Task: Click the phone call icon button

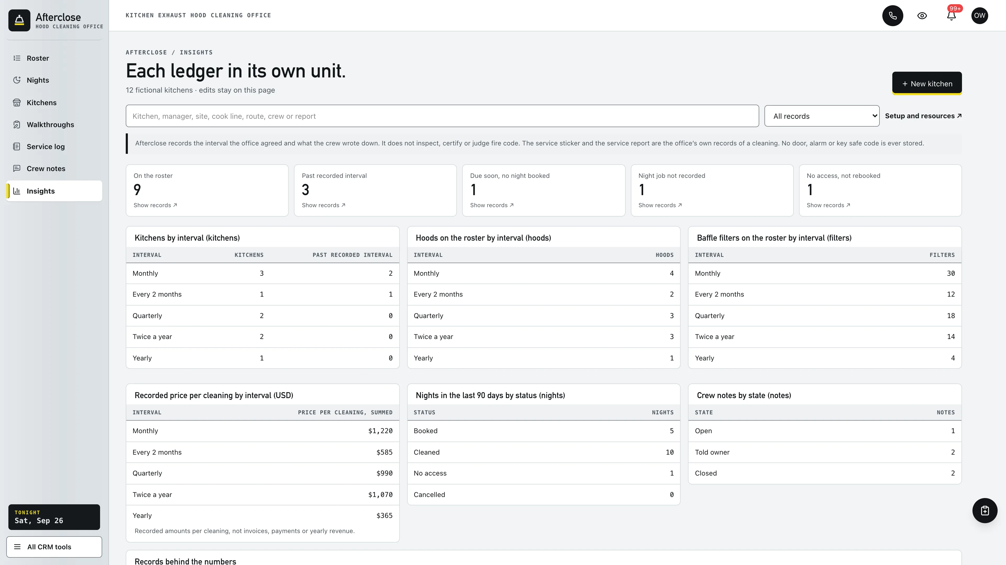Action: [892, 16]
